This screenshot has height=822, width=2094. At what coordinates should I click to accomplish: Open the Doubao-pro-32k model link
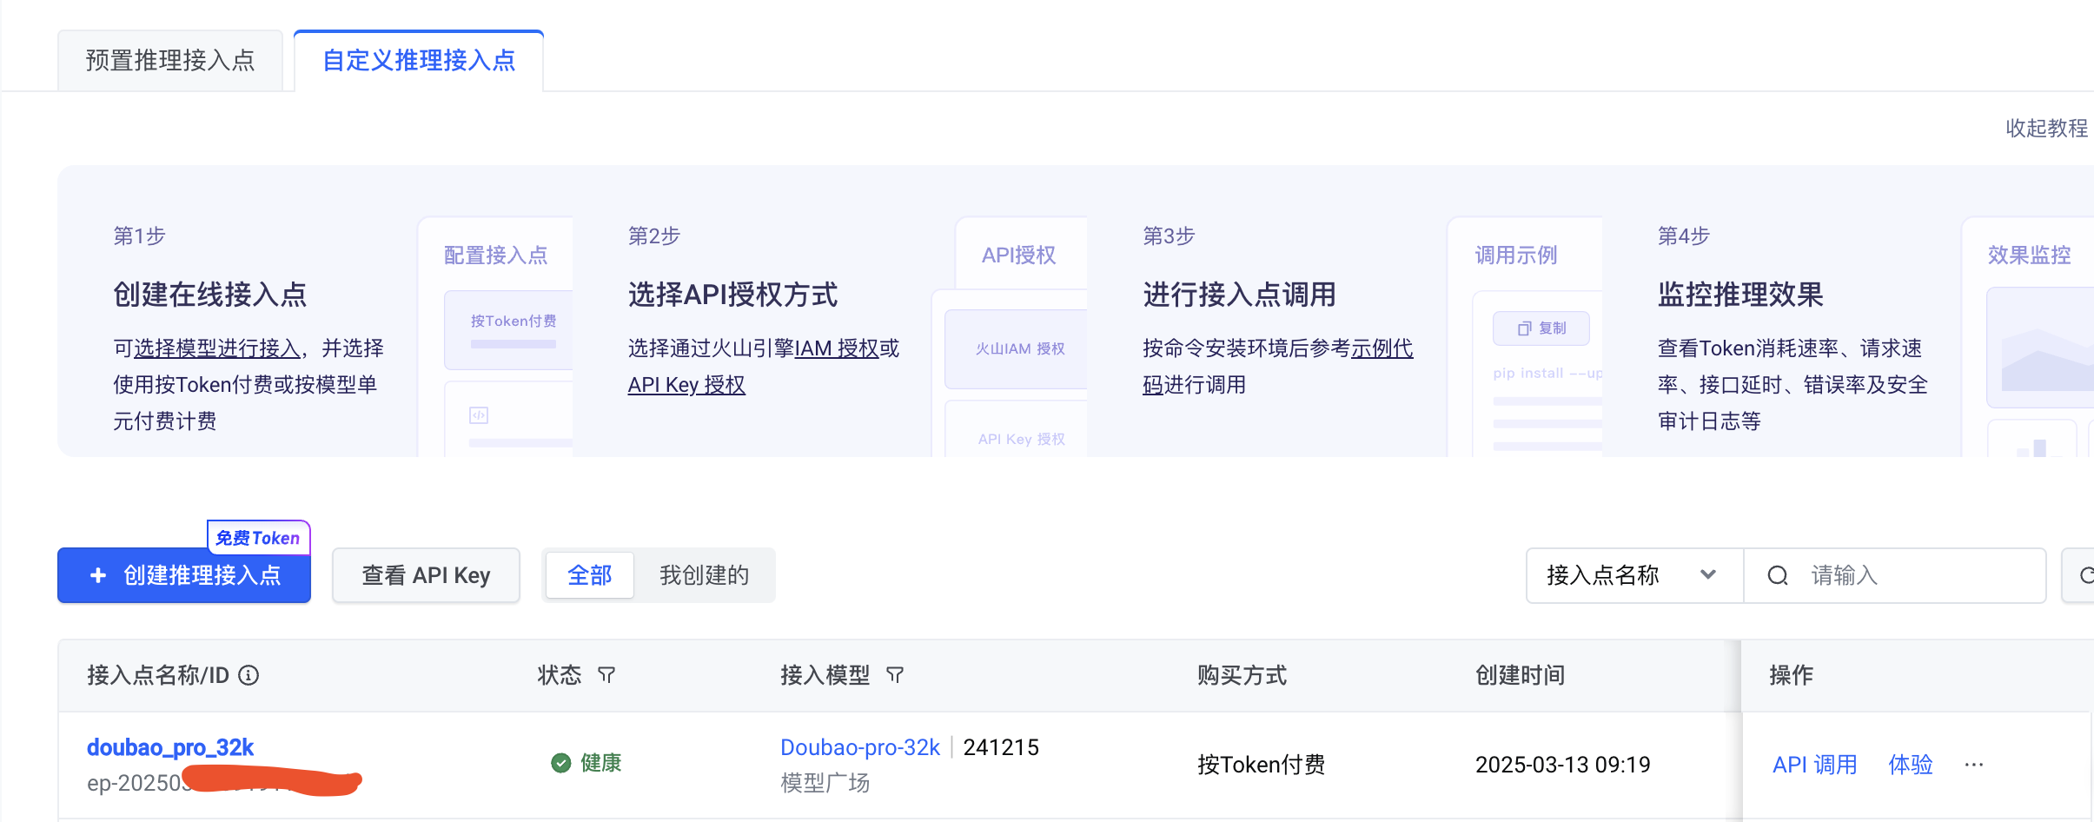point(860,747)
